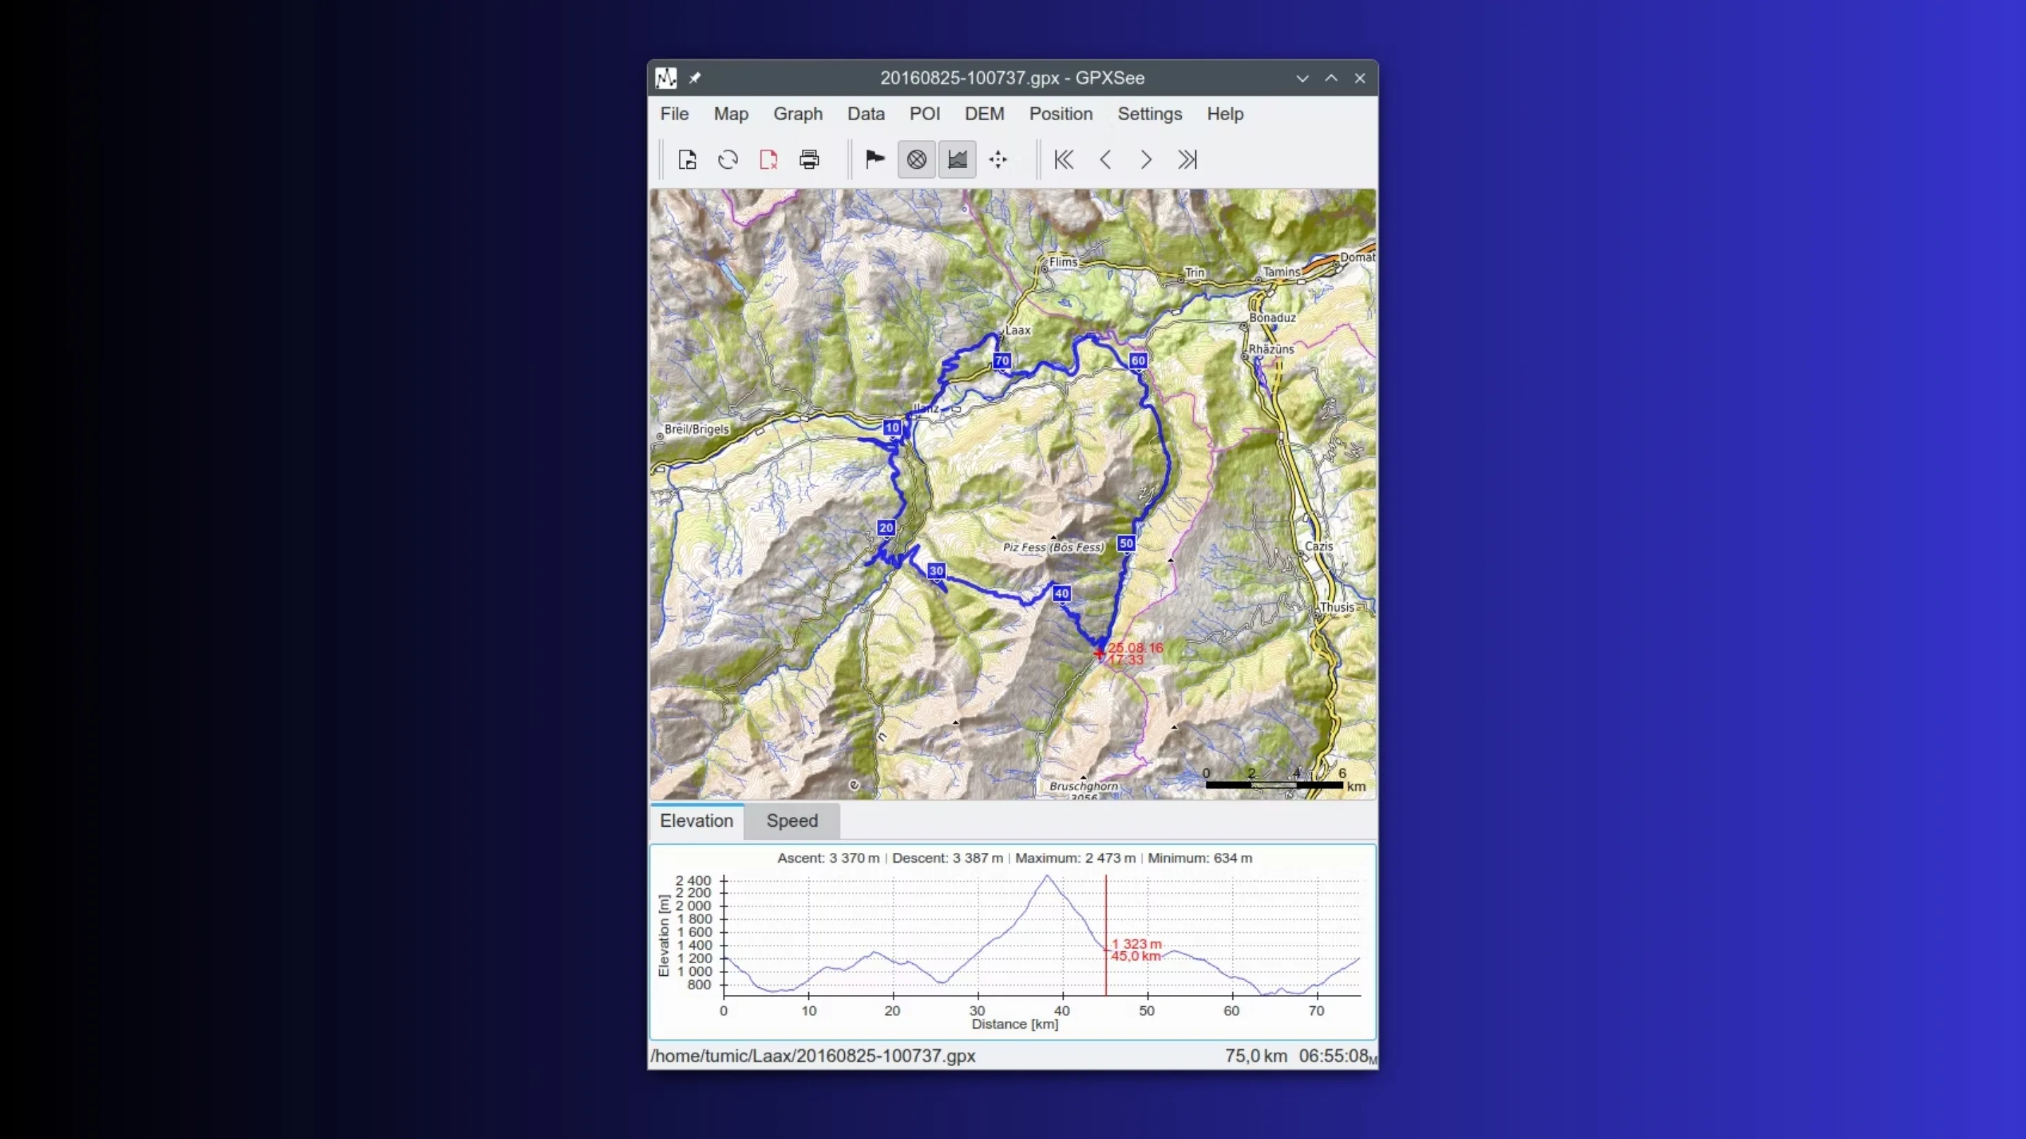Click the Open file toolbar icon
The width and height of the screenshot is (2026, 1139).
[x=687, y=160]
